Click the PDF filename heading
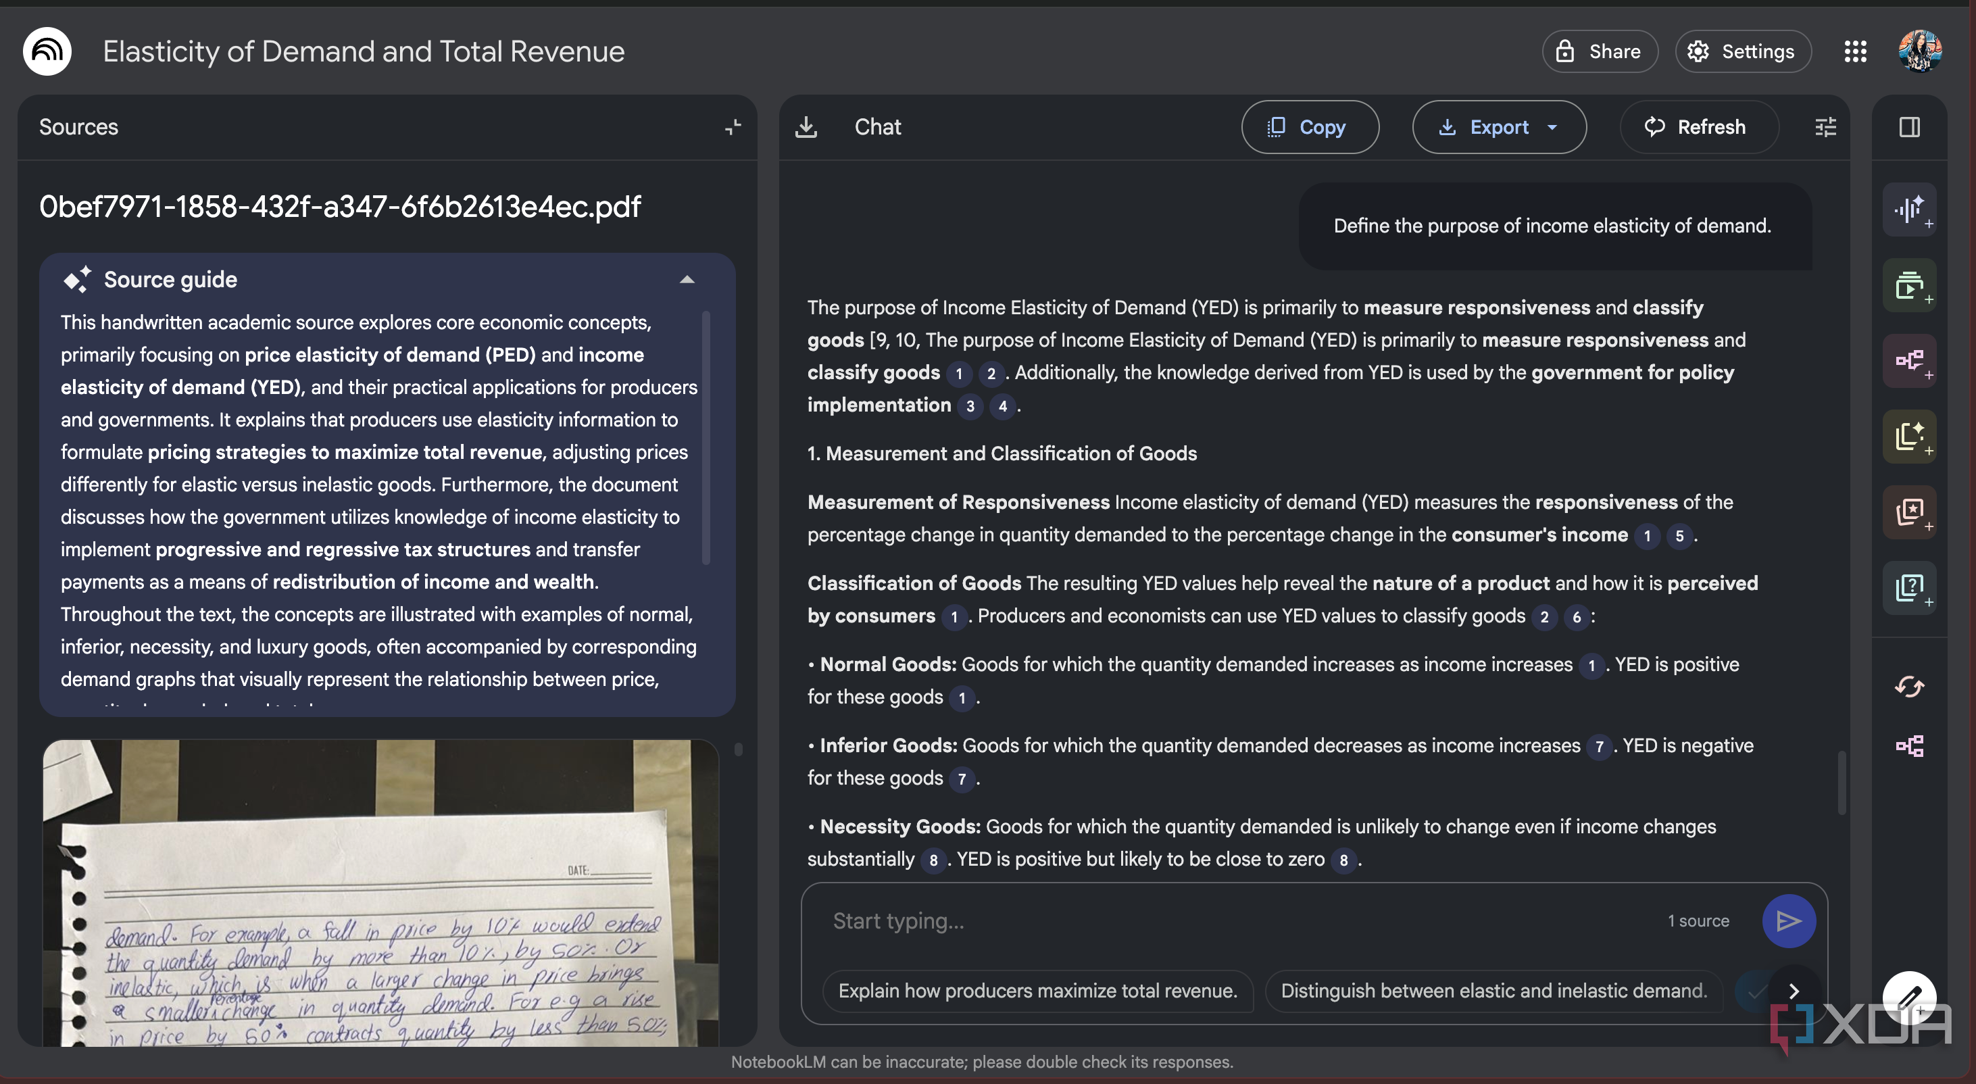The width and height of the screenshot is (1976, 1084). (340, 206)
